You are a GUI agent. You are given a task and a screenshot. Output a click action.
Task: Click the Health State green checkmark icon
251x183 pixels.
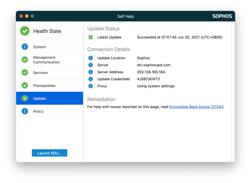pyautogui.click(x=24, y=31)
